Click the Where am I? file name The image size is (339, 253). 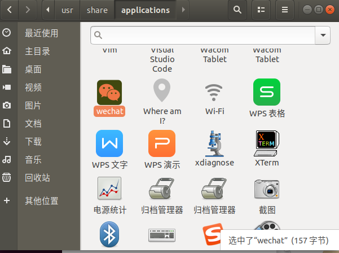click(x=162, y=116)
